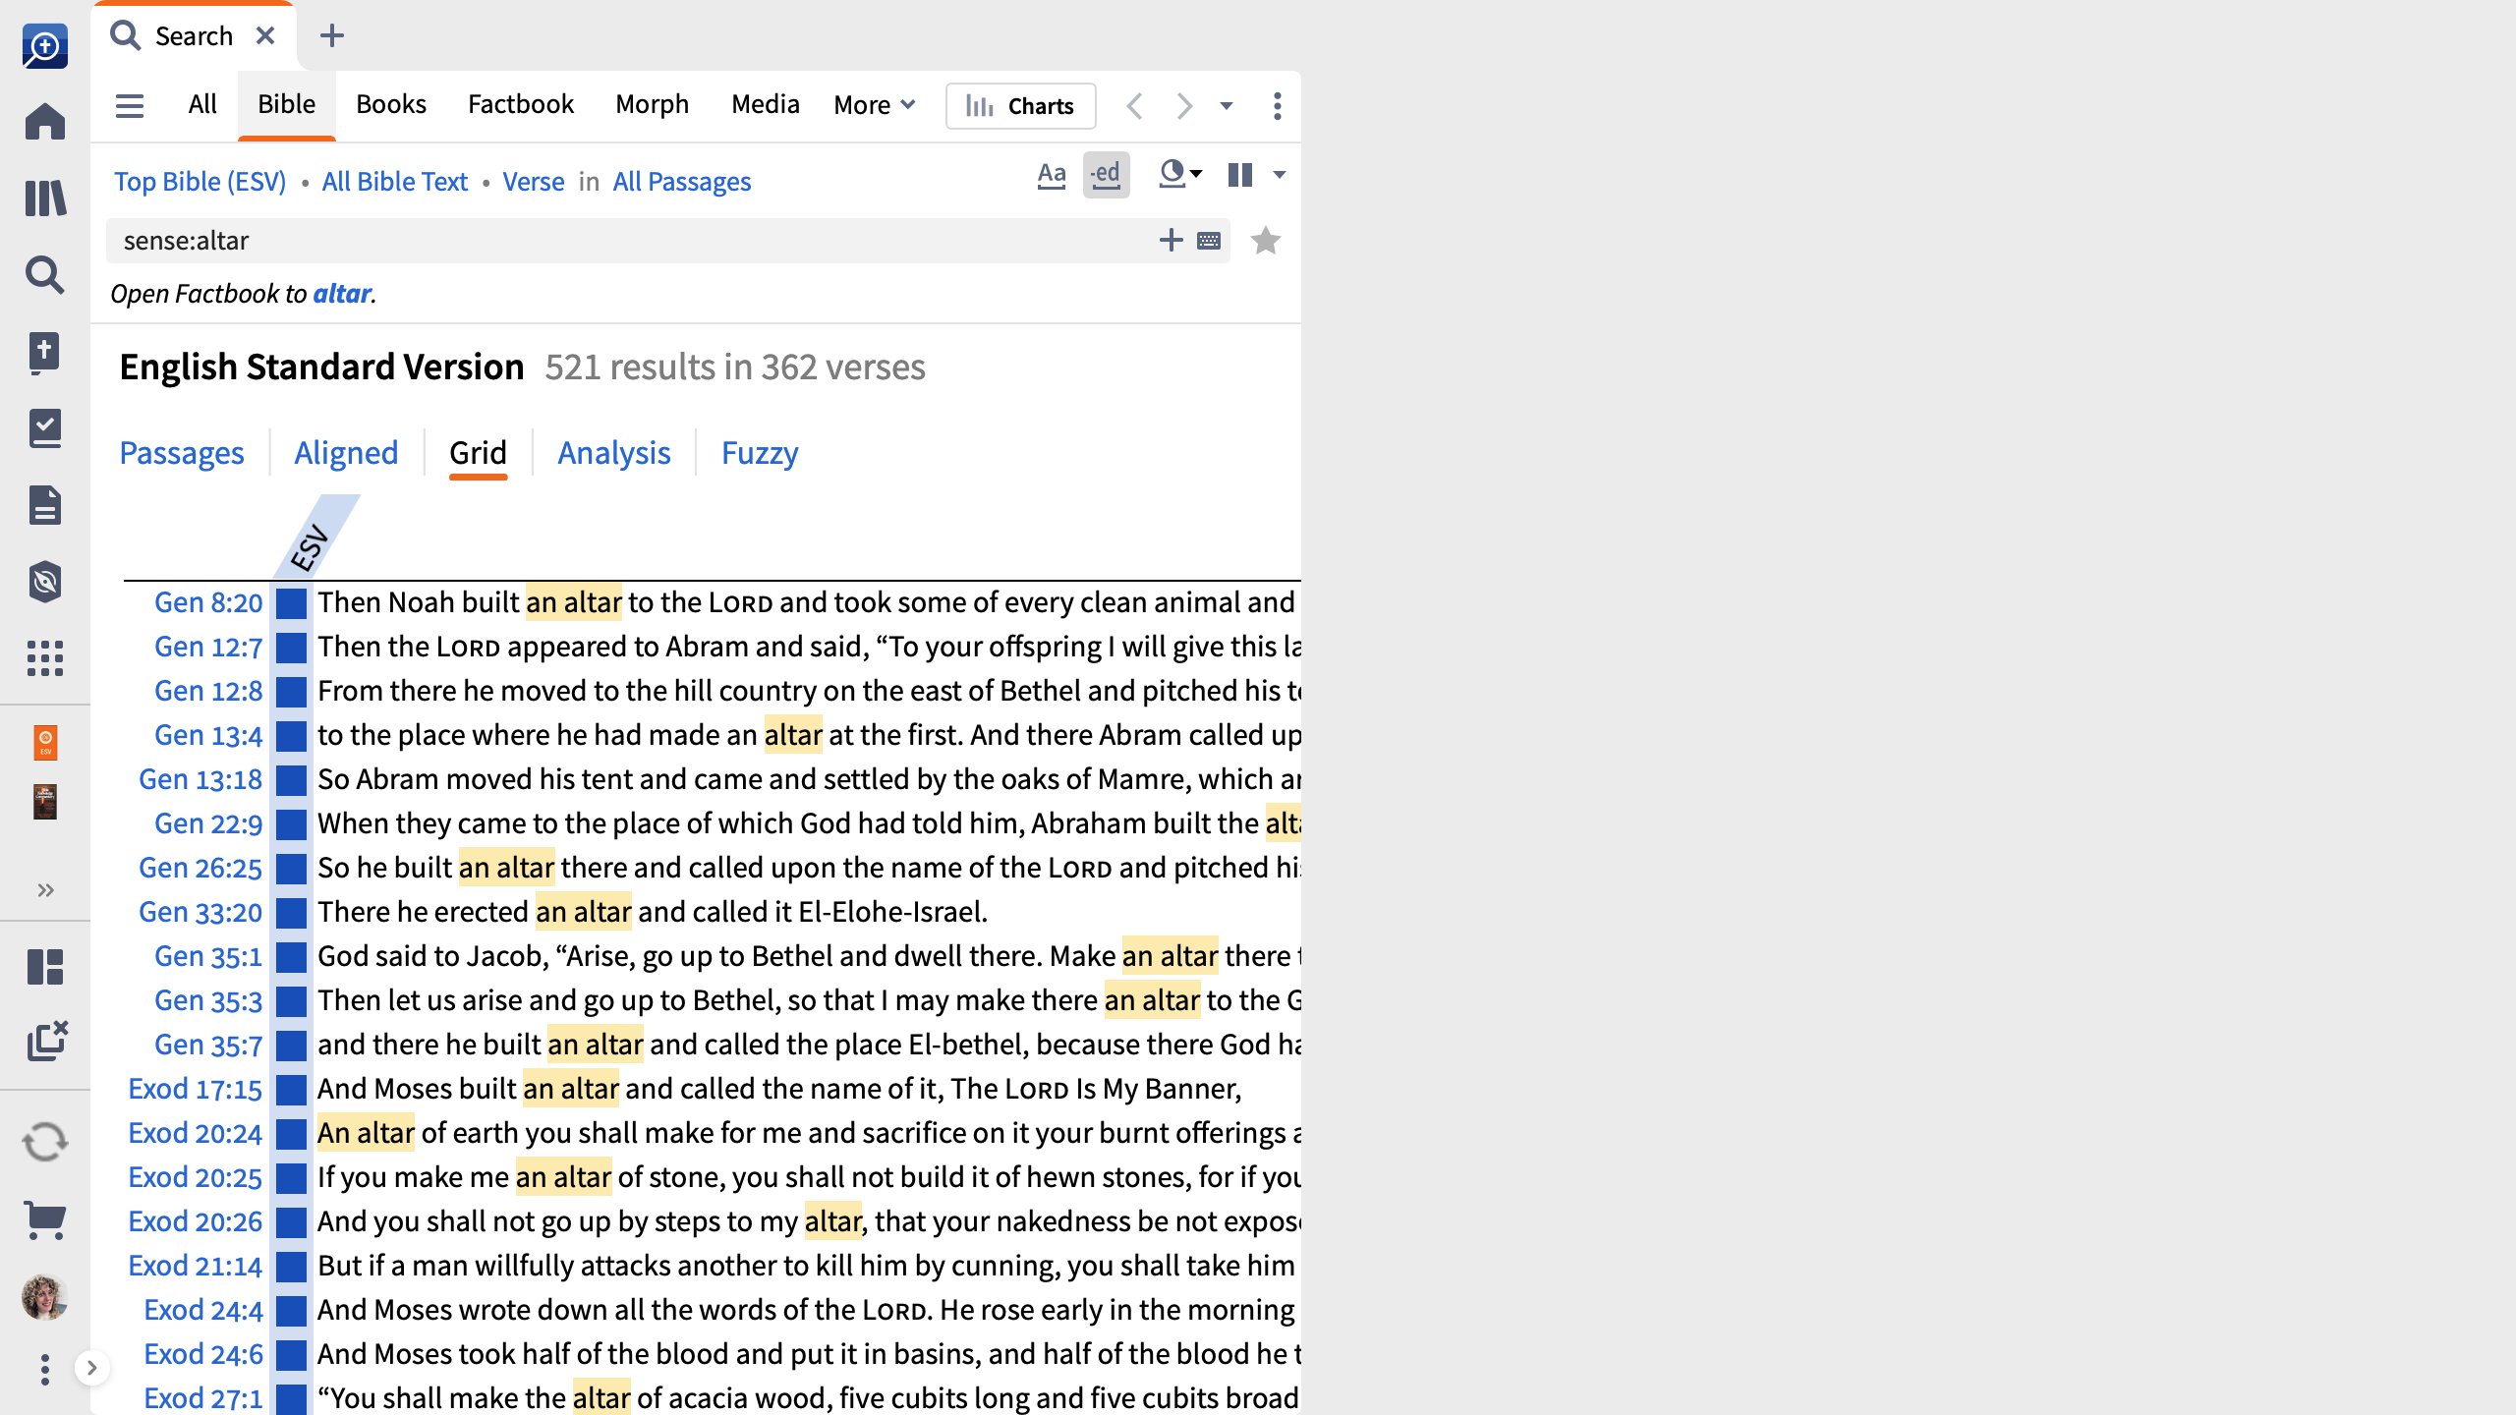2516x1415 pixels.
Task: Open the checklist sidebar icon
Action: tap(45, 428)
